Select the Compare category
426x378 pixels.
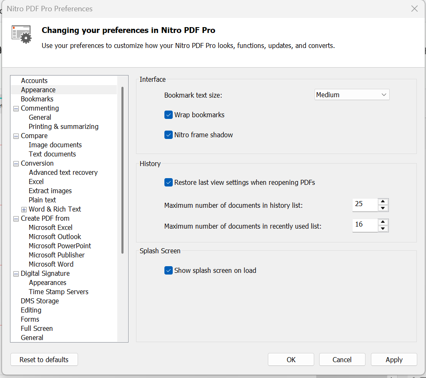click(34, 136)
